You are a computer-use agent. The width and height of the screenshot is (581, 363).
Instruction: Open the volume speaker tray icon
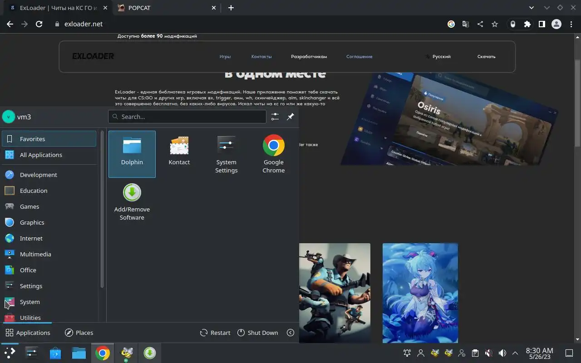[x=502, y=353]
